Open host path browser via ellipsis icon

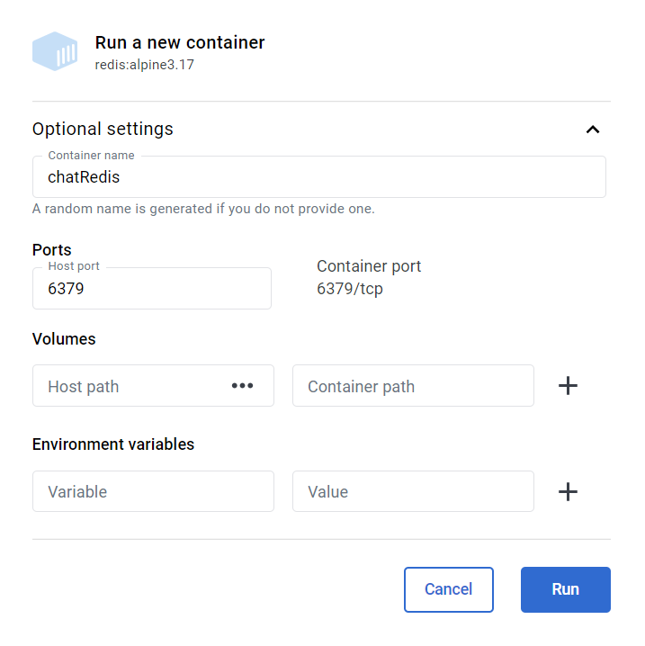pyautogui.click(x=242, y=386)
